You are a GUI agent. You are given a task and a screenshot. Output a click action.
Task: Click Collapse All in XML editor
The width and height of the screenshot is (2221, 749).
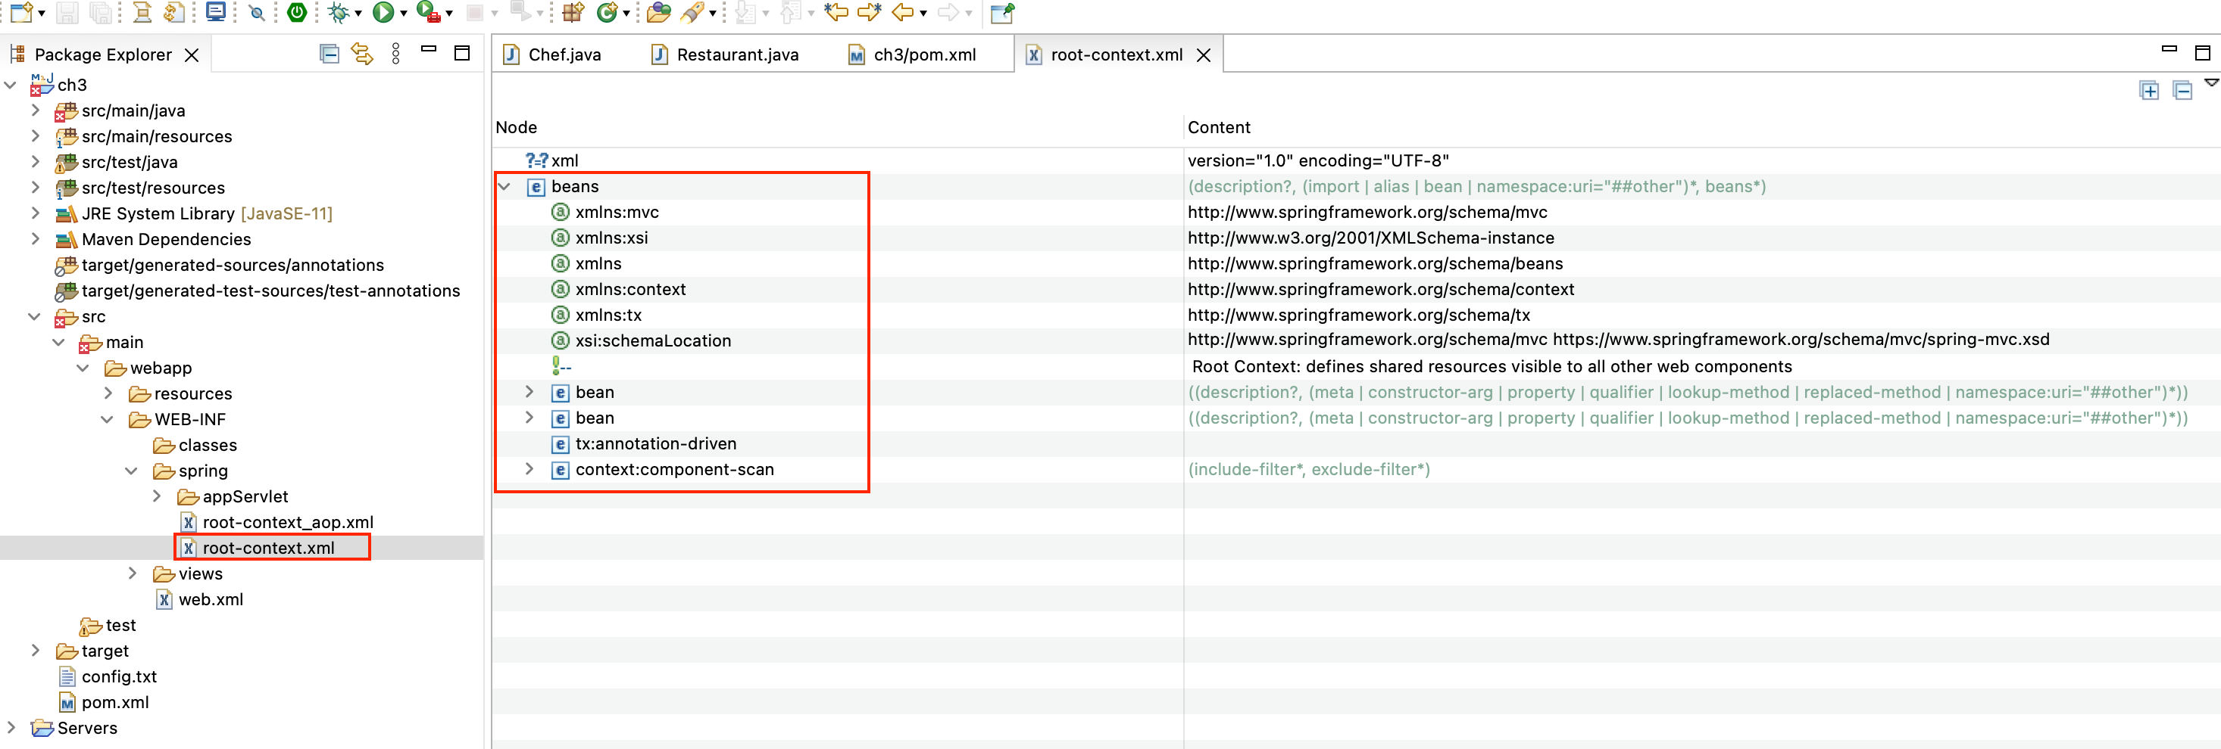tap(2182, 90)
